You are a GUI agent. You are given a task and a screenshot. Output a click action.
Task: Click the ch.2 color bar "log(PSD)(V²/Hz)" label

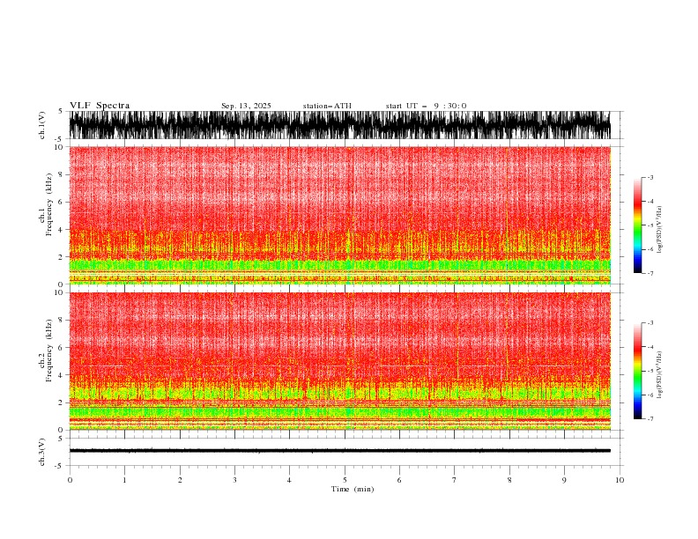coord(660,375)
